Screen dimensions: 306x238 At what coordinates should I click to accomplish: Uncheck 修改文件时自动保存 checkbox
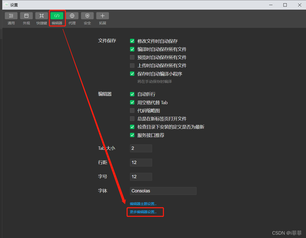[x=132, y=41]
